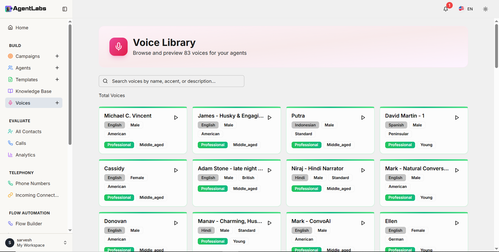Add a new voice with plus icon

[x=57, y=103]
